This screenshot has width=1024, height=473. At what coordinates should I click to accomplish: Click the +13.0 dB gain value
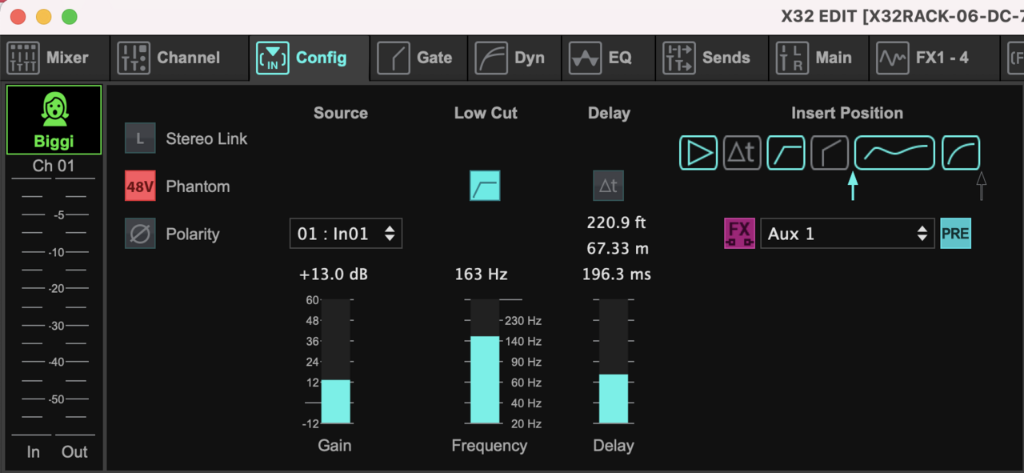tap(334, 275)
